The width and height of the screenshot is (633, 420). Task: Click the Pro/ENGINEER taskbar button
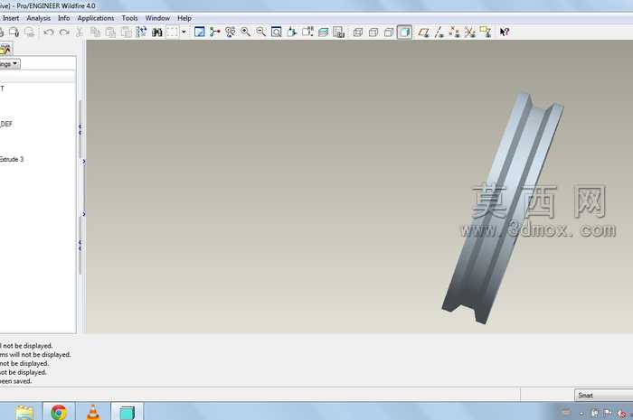(127, 413)
